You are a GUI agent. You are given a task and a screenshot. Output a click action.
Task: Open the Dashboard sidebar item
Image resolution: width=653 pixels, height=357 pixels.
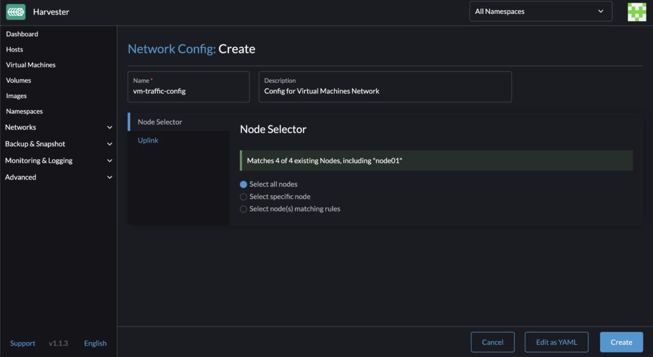coord(22,34)
